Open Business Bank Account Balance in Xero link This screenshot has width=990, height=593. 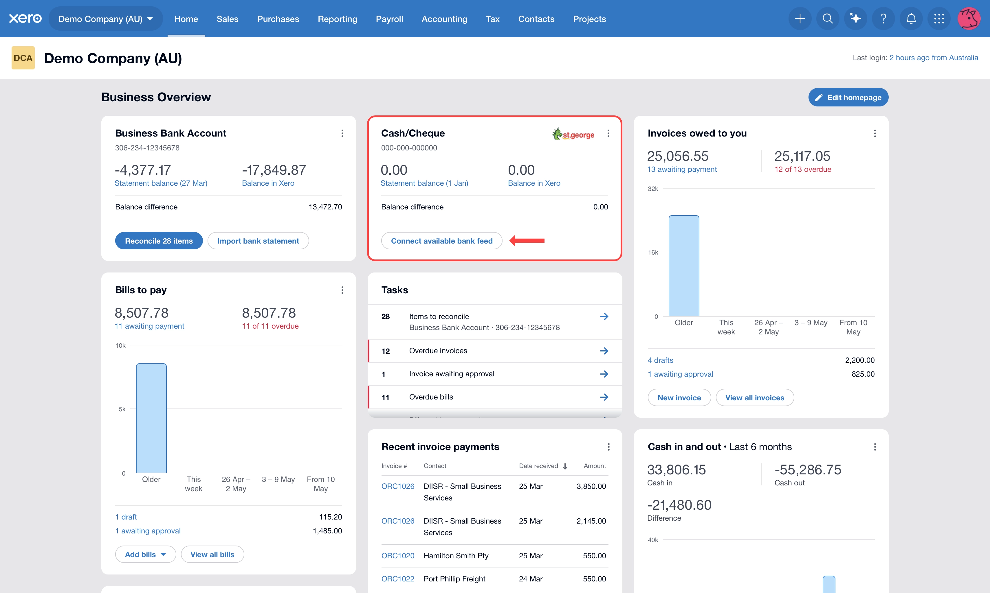268,183
